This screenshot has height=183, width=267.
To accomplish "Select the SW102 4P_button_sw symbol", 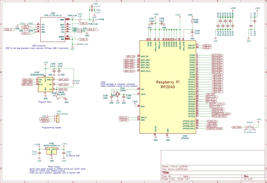I will coord(250,128).
